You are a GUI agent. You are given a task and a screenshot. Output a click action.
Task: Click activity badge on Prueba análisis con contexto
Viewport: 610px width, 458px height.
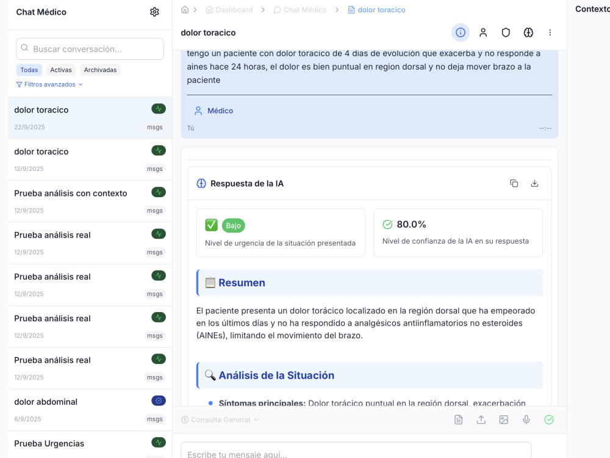(x=159, y=192)
